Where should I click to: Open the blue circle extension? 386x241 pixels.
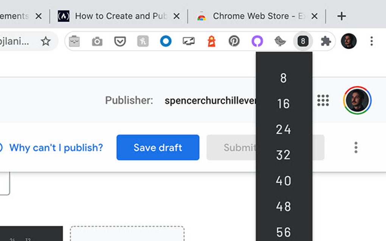coord(165,41)
